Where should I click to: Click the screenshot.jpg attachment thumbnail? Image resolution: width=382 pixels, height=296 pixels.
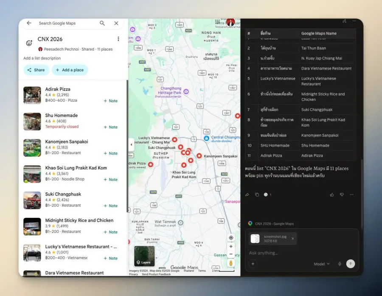coord(255,239)
